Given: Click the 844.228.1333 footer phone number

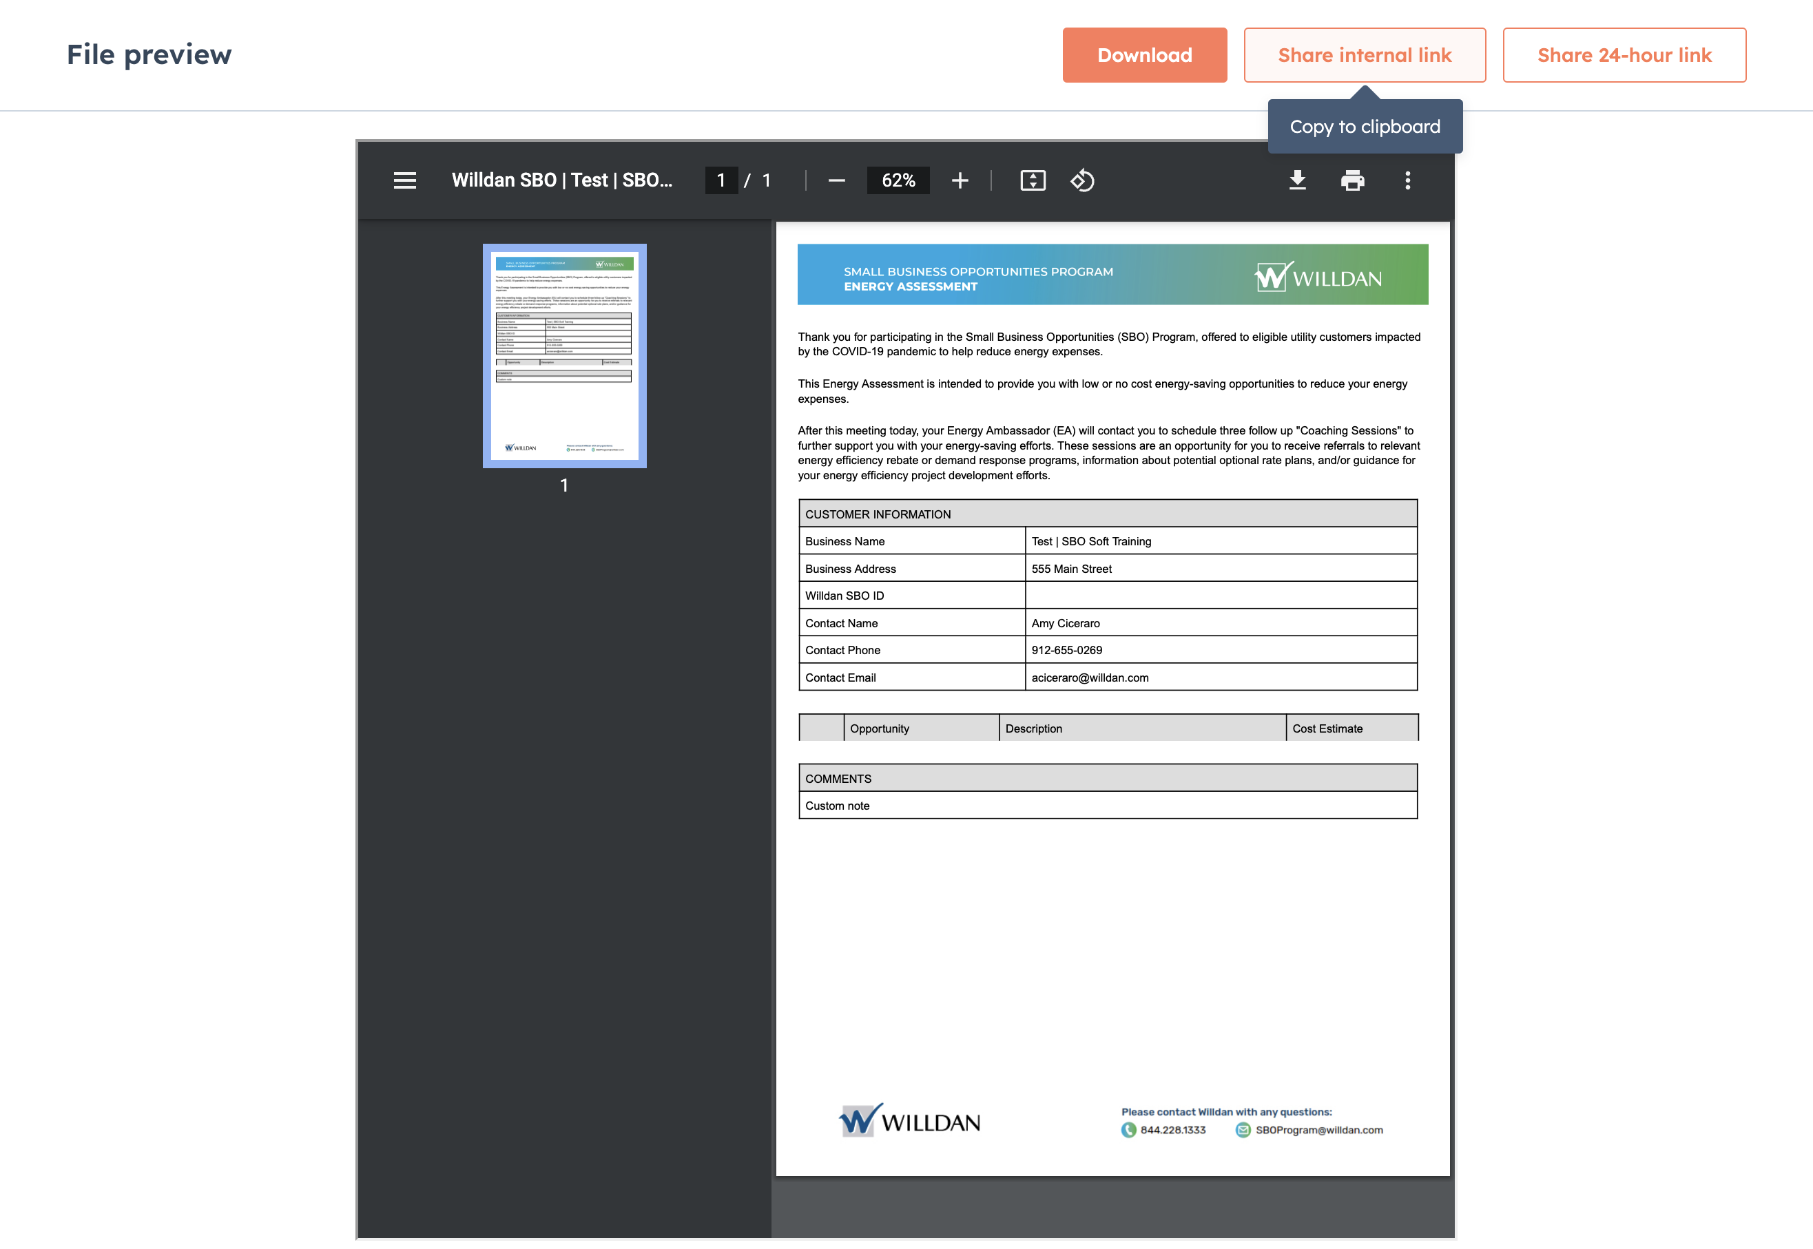Looking at the screenshot, I should (x=1172, y=1130).
